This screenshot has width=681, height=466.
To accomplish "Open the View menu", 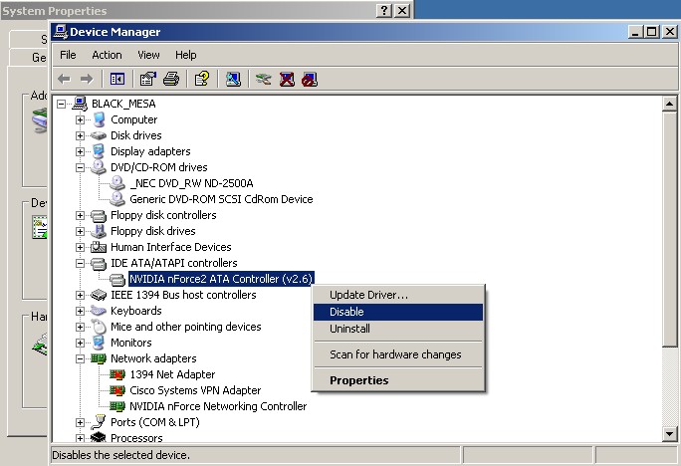I will click(148, 55).
